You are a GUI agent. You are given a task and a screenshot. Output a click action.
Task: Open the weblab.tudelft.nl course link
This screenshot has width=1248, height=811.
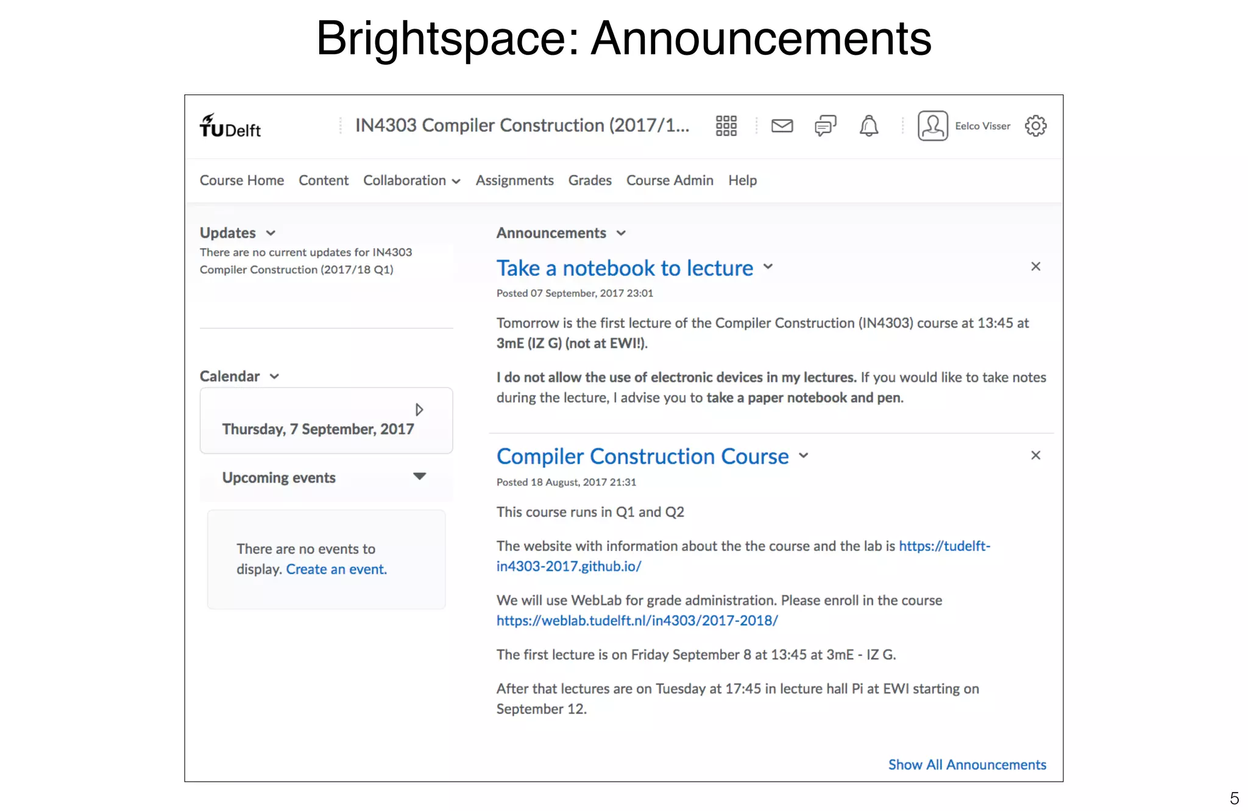point(637,620)
